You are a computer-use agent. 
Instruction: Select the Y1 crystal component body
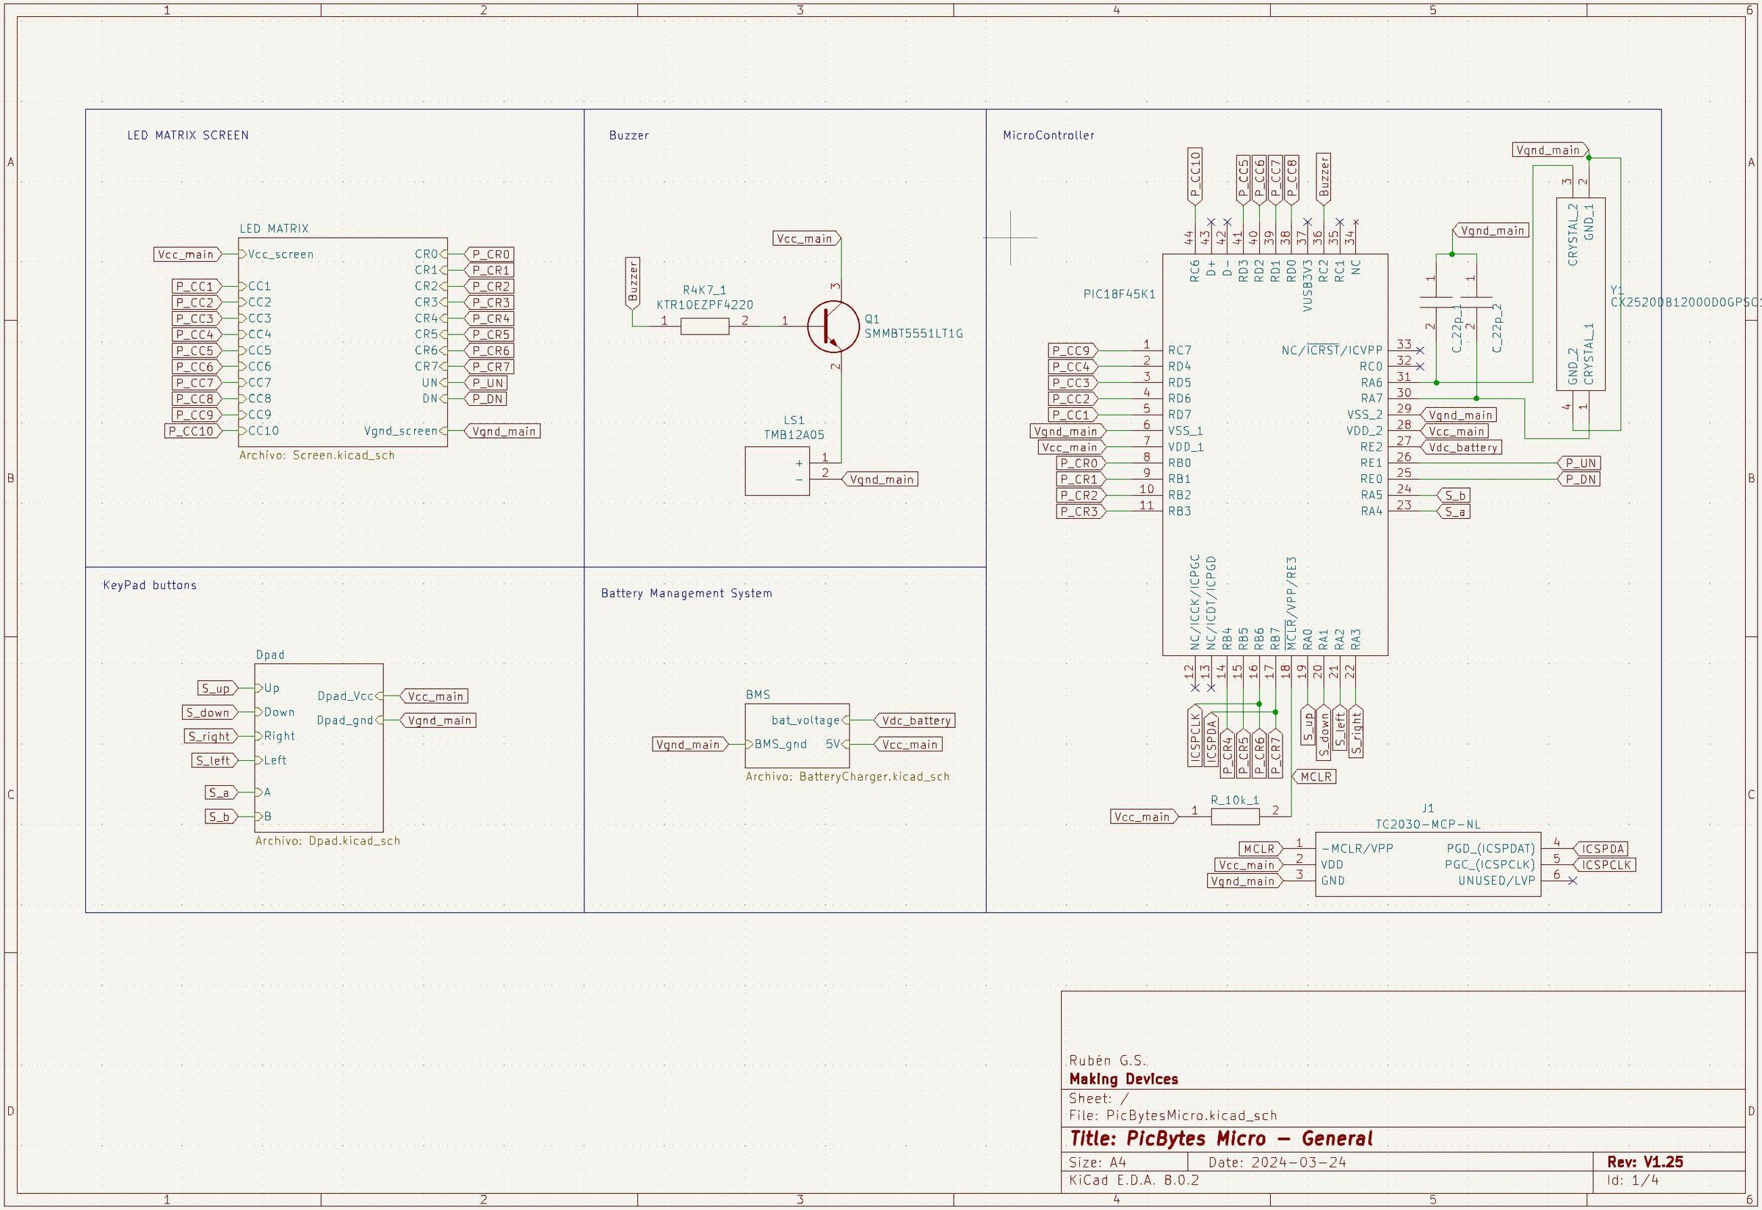pyautogui.click(x=1581, y=294)
